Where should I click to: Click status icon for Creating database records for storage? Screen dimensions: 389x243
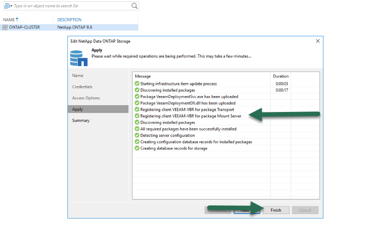tap(137, 148)
